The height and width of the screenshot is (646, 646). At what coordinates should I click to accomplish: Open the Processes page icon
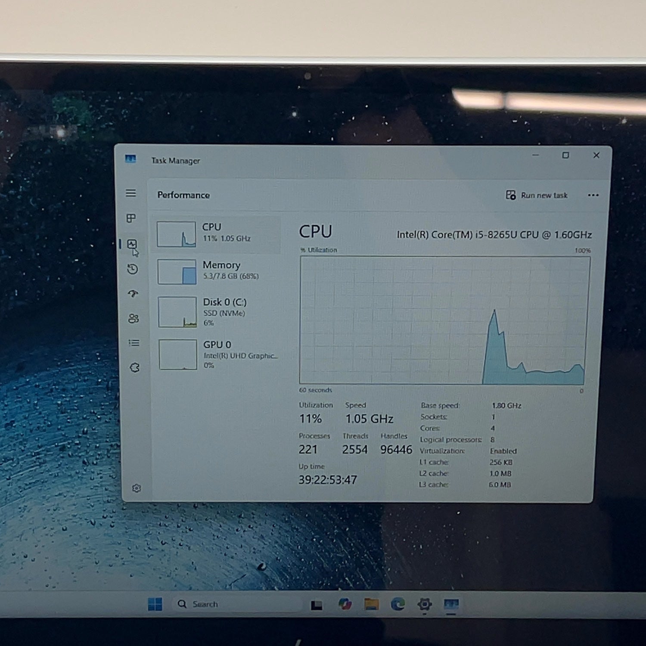[x=131, y=218]
